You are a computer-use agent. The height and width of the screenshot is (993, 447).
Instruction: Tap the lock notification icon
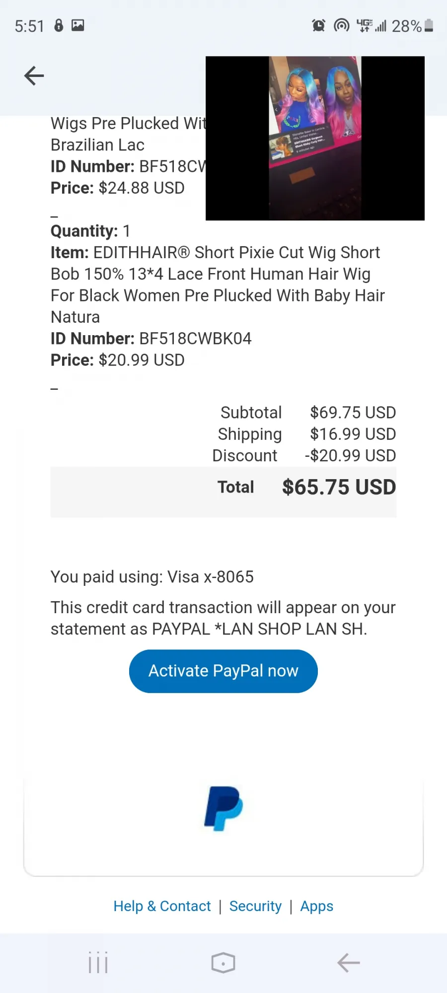[x=59, y=25]
